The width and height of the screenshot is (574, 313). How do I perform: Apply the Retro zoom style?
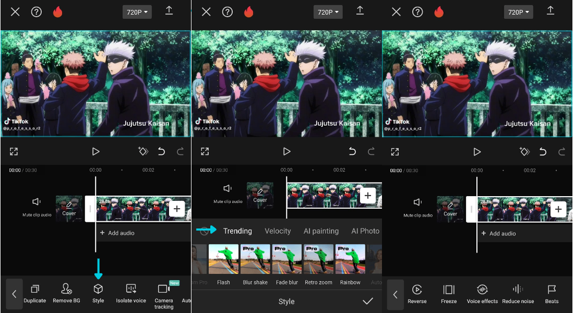coord(318,264)
